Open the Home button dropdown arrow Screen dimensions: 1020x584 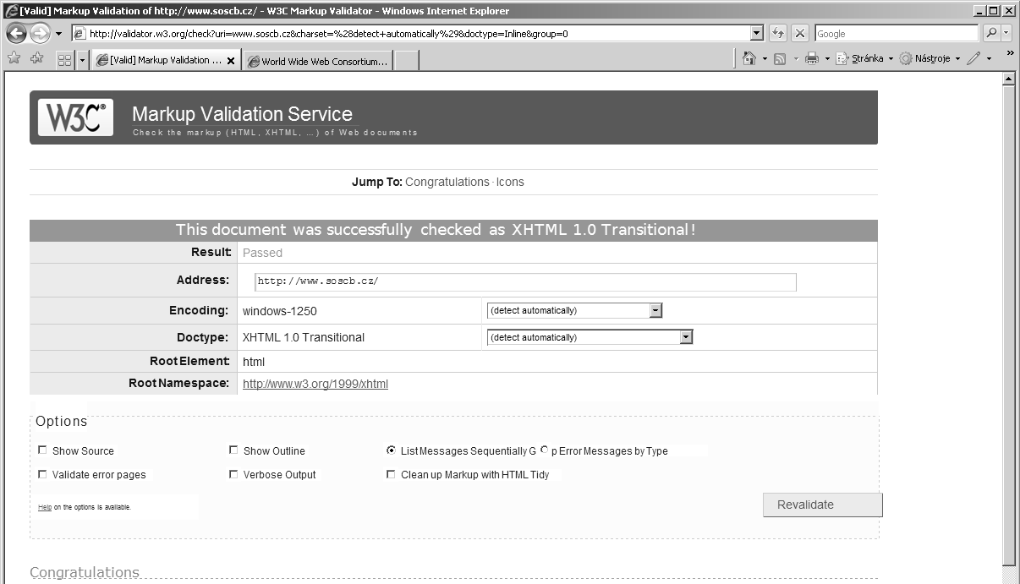pos(765,59)
